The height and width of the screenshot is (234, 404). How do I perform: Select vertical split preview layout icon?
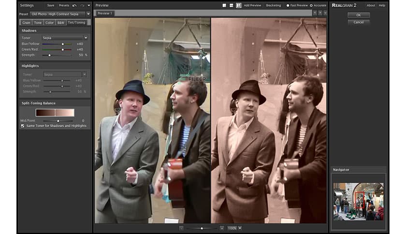(x=239, y=5)
